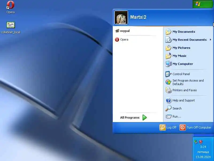Click the My Pictures folder icon

pyautogui.click(x=168, y=48)
